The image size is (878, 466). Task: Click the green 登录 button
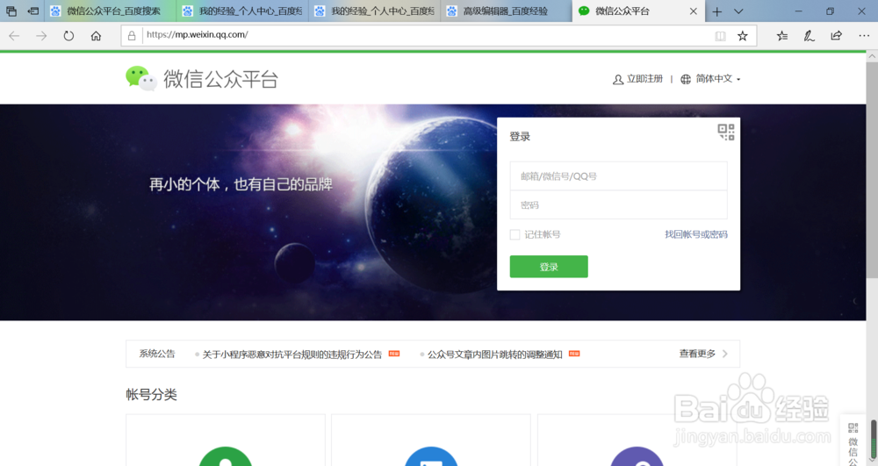click(549, 267)
